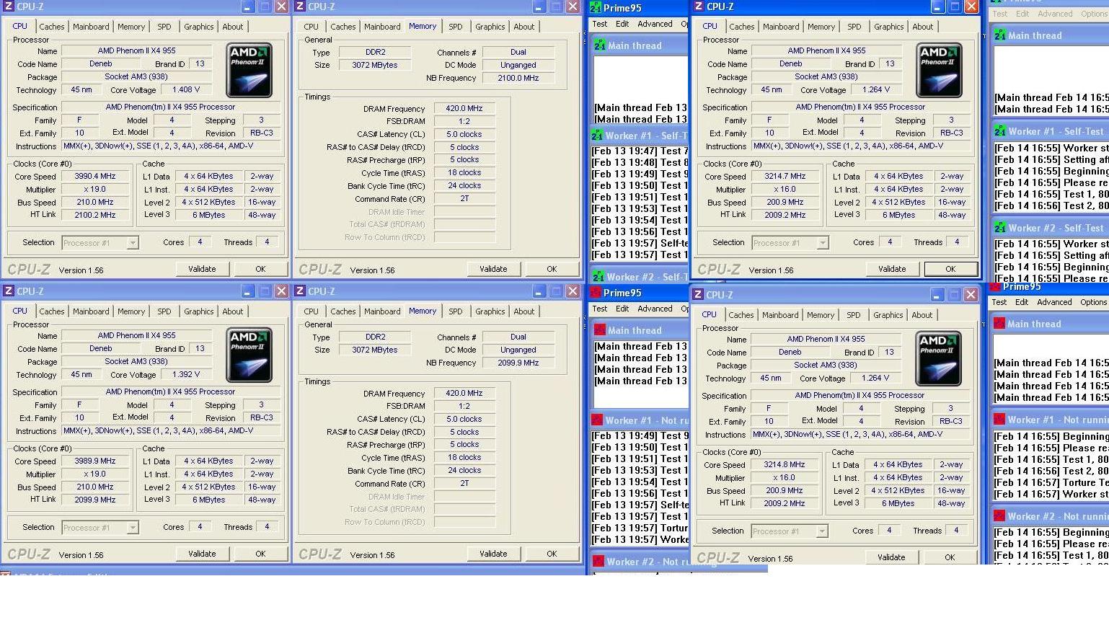Viewport: 1109px width, 633px height.
Task: Open Processor #1 selection dropdown in 1.408 V CPU-Z window
Action: (133, 243)
